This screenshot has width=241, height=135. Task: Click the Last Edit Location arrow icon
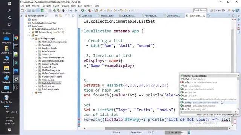point(122,10)
